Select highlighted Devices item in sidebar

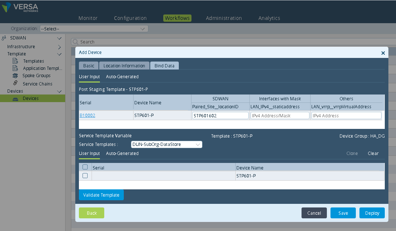(33, 98)
